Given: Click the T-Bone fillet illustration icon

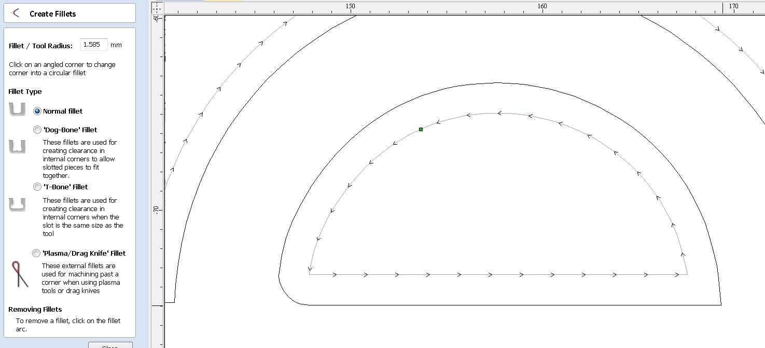Looking at the screenshot, I should click(17, 204).
